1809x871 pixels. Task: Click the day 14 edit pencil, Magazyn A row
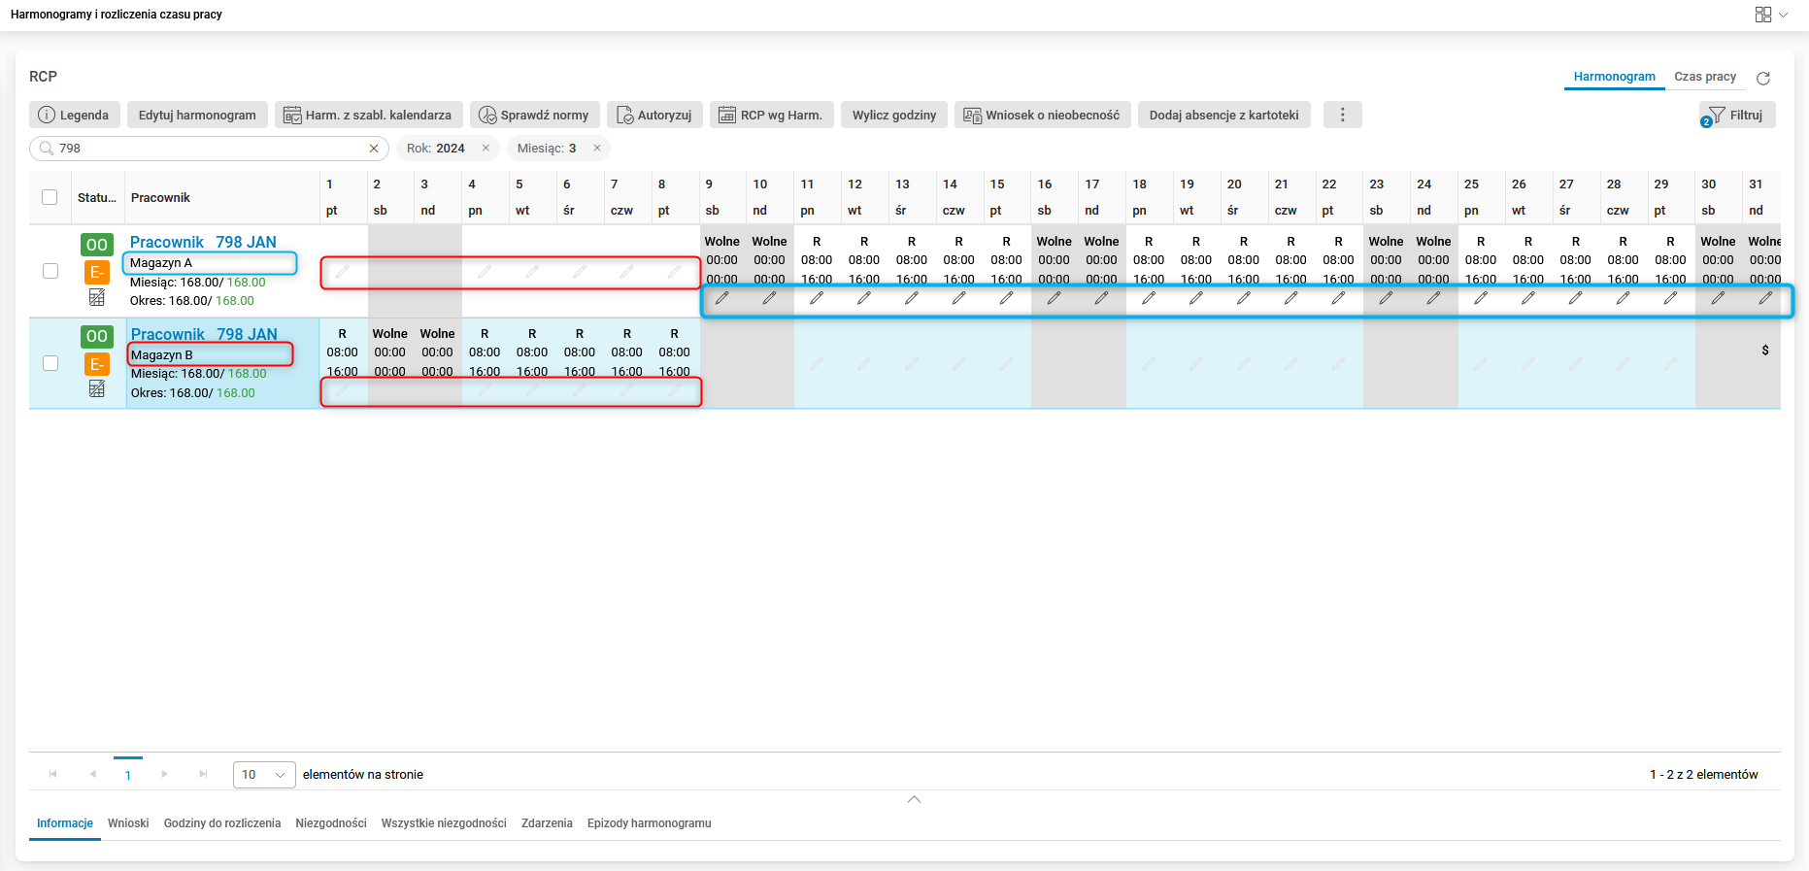coord(959,299)
